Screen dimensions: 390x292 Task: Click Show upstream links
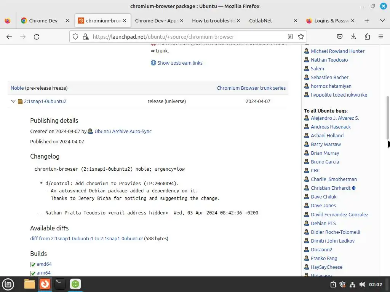coord(180,63)
